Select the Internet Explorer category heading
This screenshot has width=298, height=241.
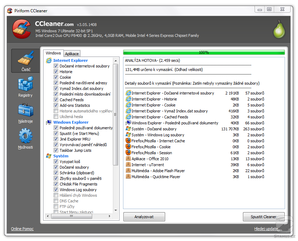tap(70, 60)
